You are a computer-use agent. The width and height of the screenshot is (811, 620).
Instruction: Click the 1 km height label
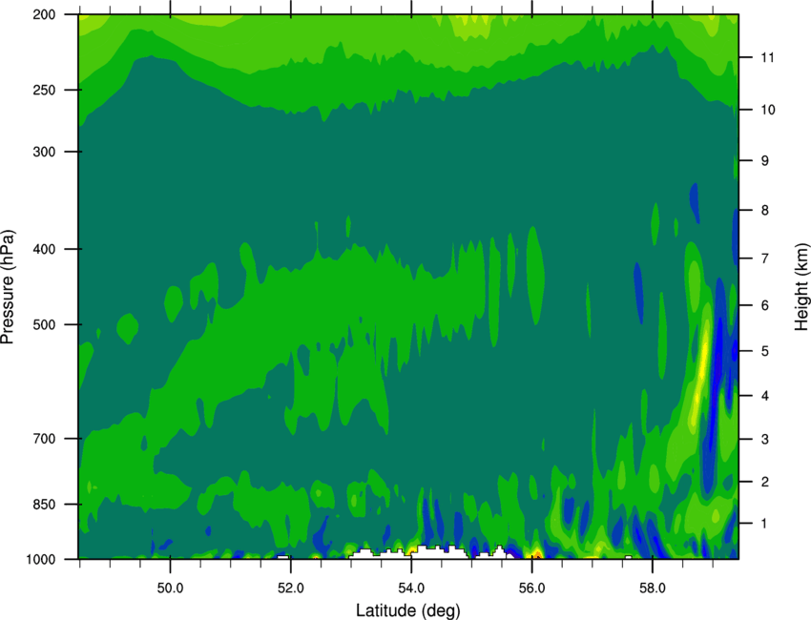[x=764, y=524]
